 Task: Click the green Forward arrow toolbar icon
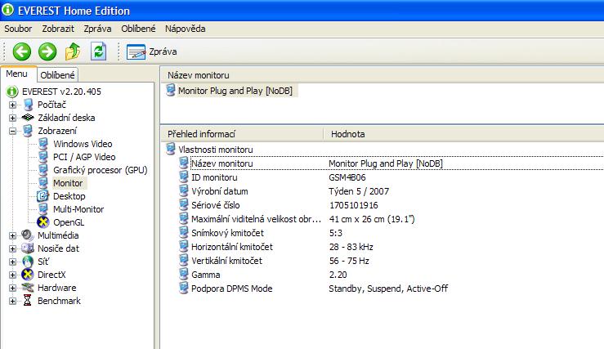tap(47, 51)
